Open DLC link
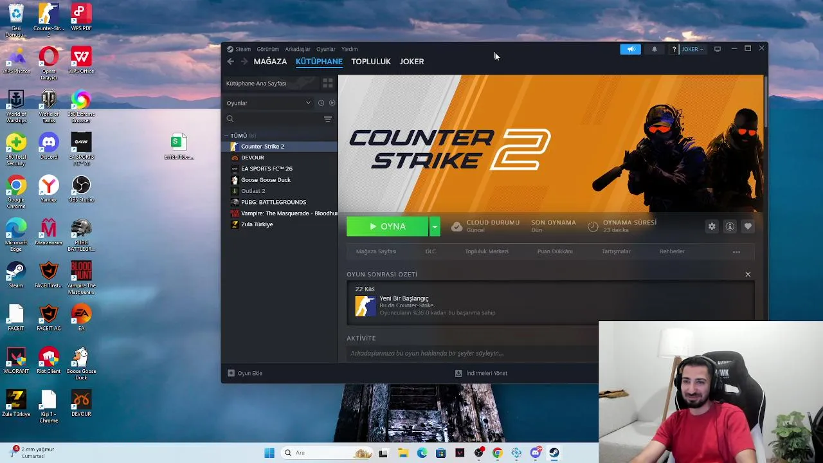 coord(431,251)
